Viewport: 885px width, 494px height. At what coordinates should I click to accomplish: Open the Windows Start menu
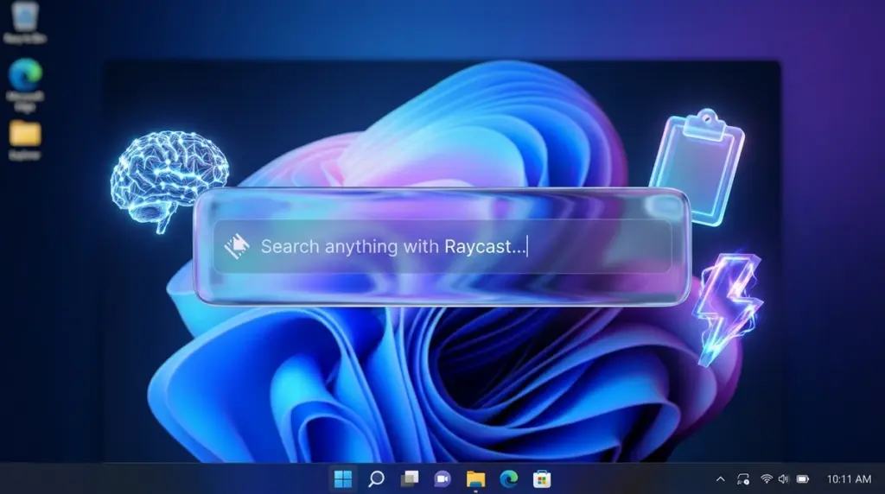click(x=343, y=478)
